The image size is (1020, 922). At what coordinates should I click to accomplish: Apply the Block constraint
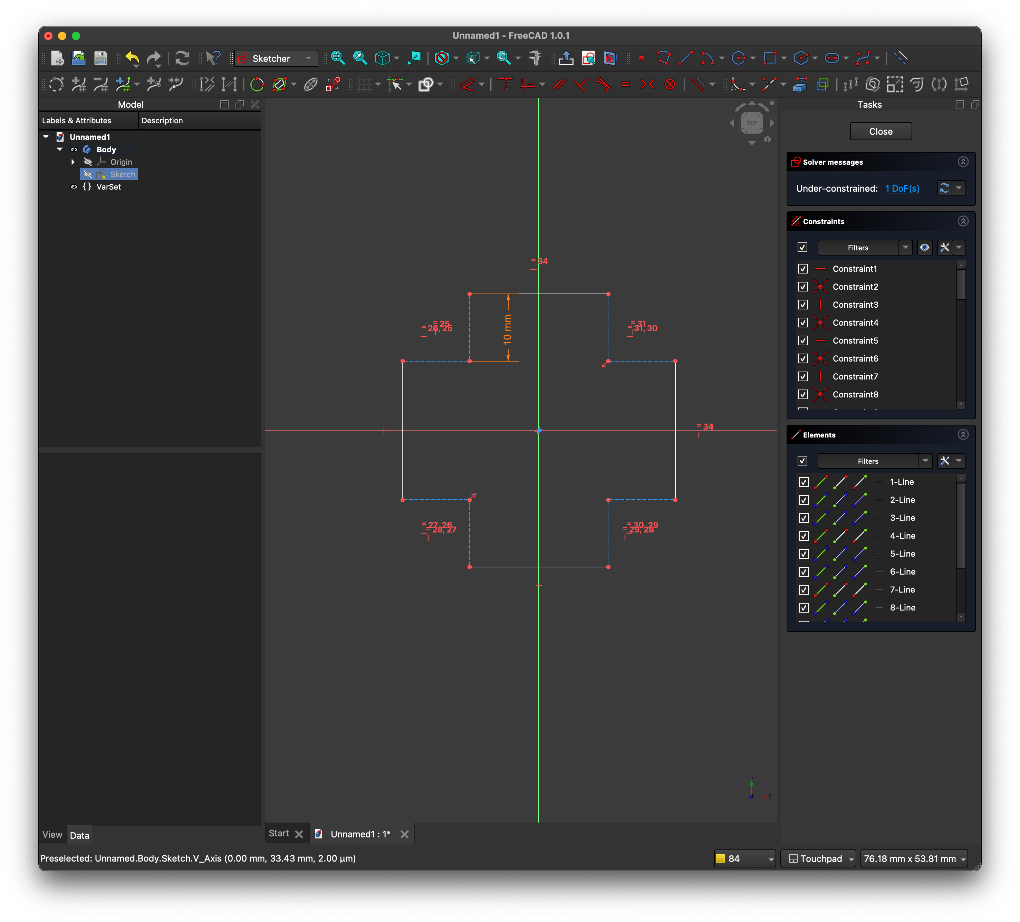pyautogui.click(x=670, y=84)
